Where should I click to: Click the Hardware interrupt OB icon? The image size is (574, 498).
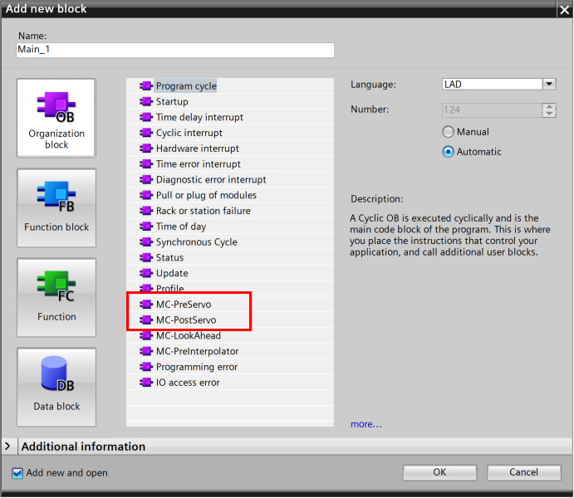click(146, 148)
